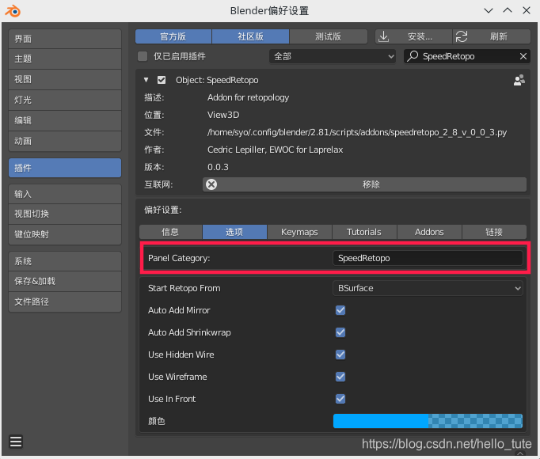Select the 选项 tab
540x459 pixels.
click(234, 232)
